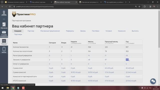
Task: Open File Explorer from the taskbar
Action: point(8,88)
